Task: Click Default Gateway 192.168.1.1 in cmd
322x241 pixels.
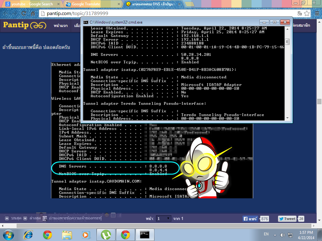Action: pos(195,36)
